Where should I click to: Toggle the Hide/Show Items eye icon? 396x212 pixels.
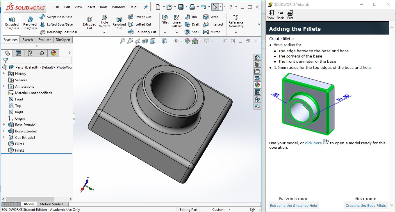(x=176, y=41)
